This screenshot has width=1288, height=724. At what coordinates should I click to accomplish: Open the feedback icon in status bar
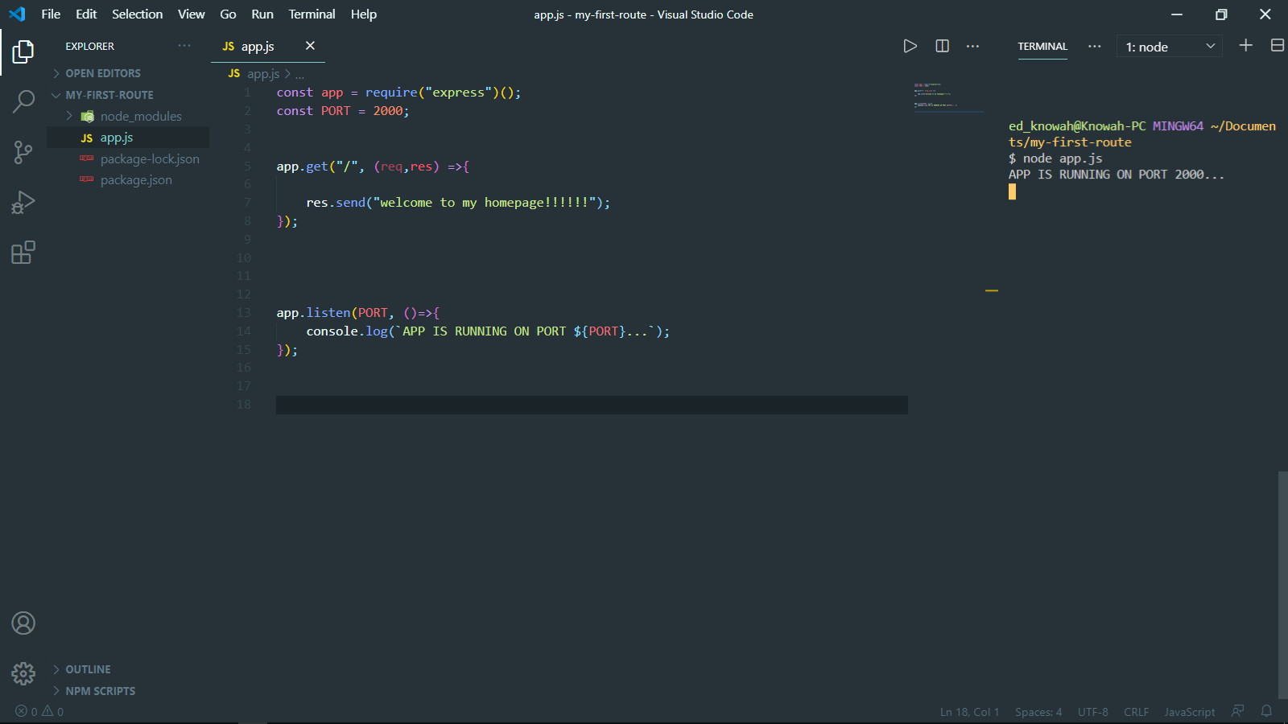(x=1237, y=711)
